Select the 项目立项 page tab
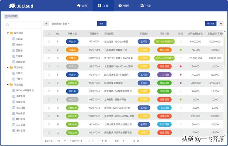 pyautogui.click(x=11, y=16)
